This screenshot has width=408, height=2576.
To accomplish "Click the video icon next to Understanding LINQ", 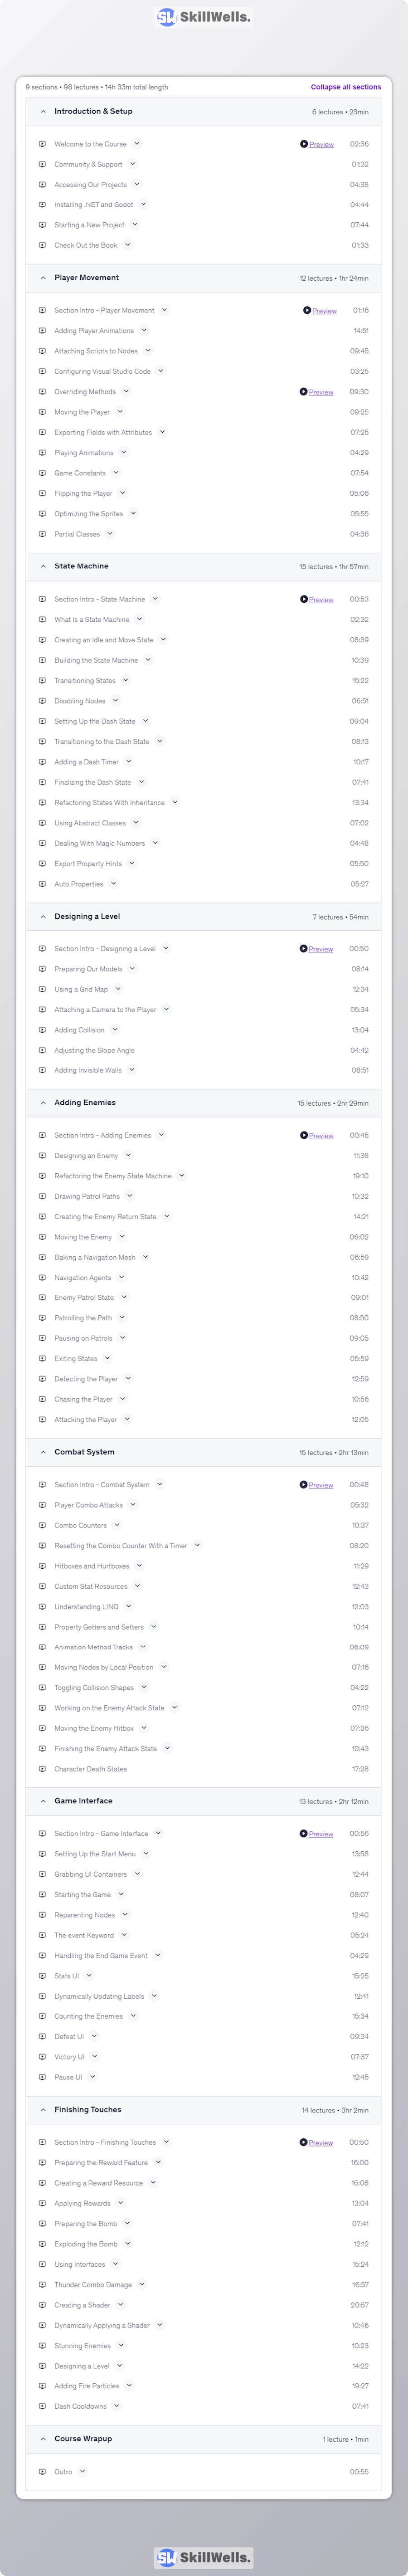I will [42, 1607].
